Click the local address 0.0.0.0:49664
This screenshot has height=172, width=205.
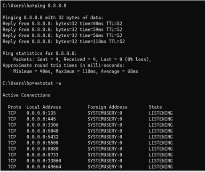pos(44,167)
